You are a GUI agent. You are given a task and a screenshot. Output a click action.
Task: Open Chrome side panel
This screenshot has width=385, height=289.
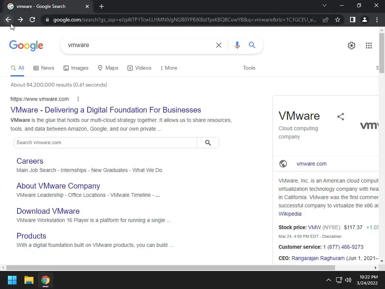[x=353, y=20]
